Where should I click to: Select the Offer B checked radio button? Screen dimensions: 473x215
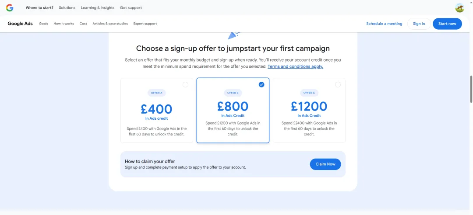[x=261, y=85]
